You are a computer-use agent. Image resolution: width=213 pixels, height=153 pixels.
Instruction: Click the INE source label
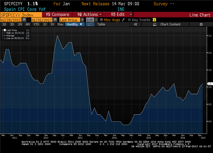[x=121, y=9]
